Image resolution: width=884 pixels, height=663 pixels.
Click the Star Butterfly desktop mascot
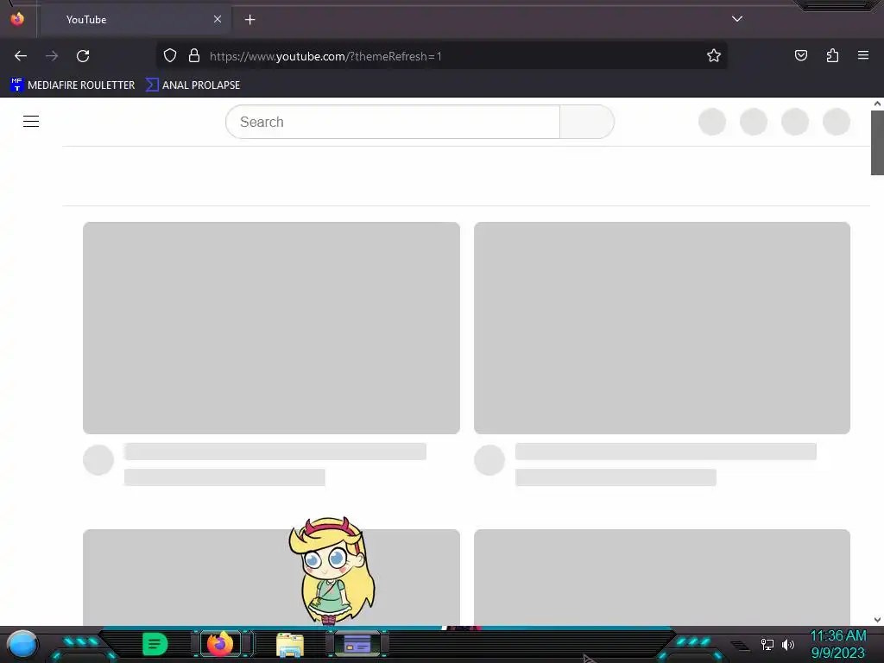coord(332,571)
